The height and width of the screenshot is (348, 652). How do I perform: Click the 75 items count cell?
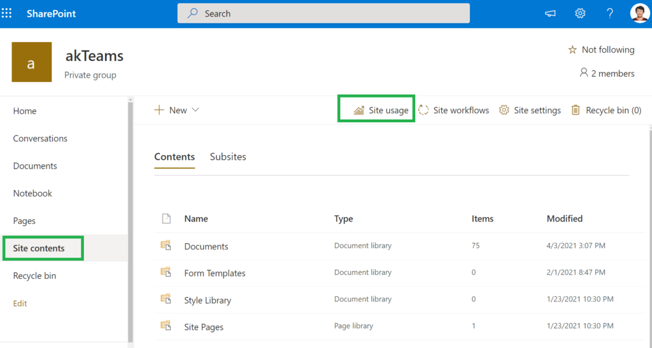(476, 246)
